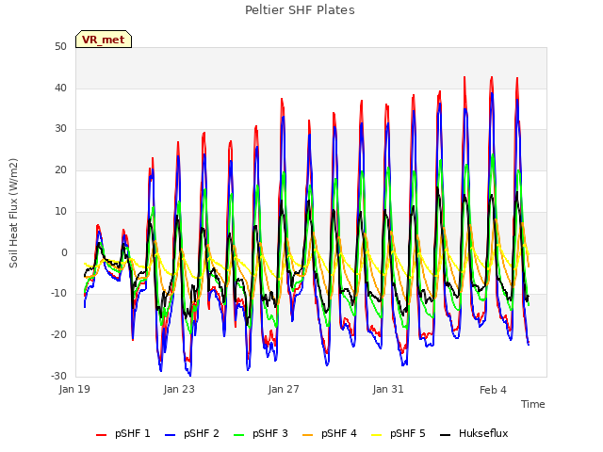Click the chart title Peltier SHF Plates
The width and height of the screenshot is (603, 452).
pyautogui.click(x=300, y=10)
